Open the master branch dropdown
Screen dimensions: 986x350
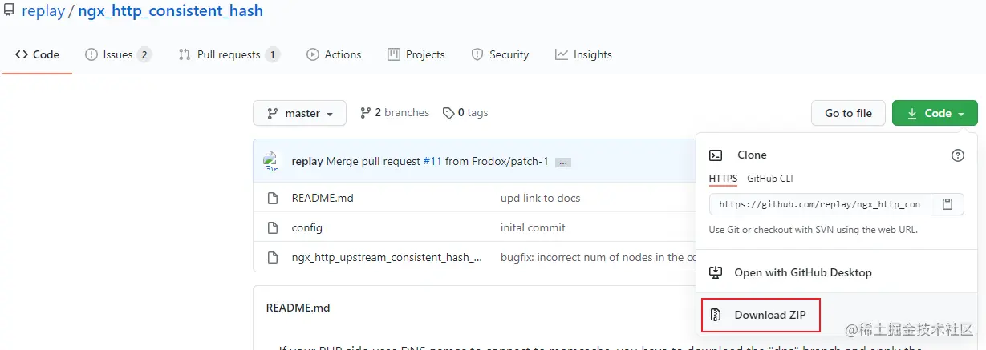pos(299,113)
